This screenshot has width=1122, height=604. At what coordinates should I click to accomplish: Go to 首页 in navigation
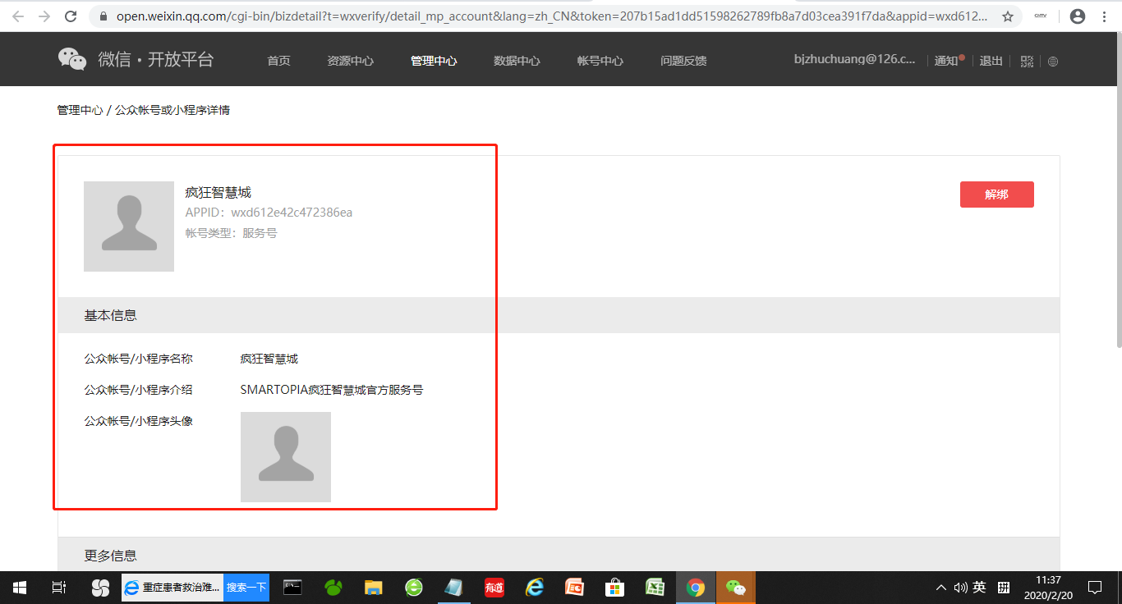278,61
